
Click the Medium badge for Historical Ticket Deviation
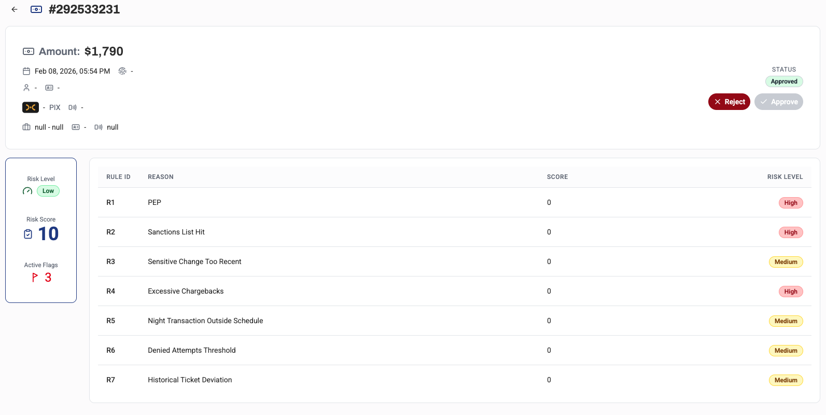click(786, 380)
